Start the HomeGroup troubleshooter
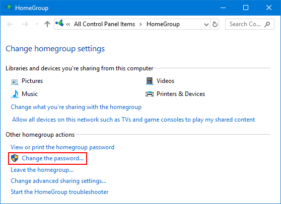The image size is (281, 204). coord(59,192)
